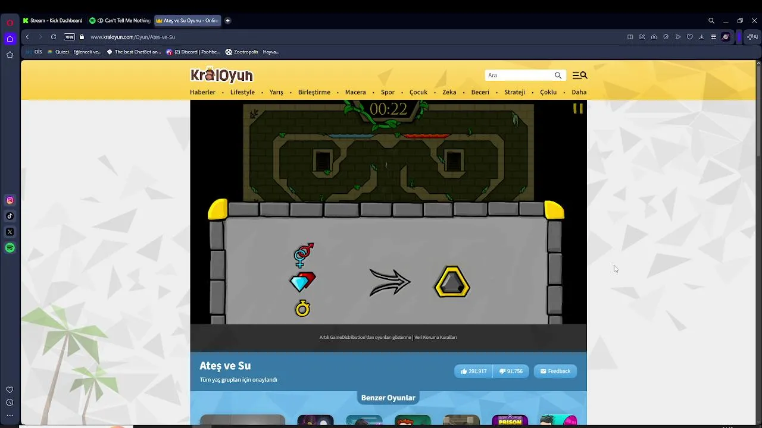762x428 pixels.
Task: Dislike the game with thumbs down 91.756
Action: point(511,371)
